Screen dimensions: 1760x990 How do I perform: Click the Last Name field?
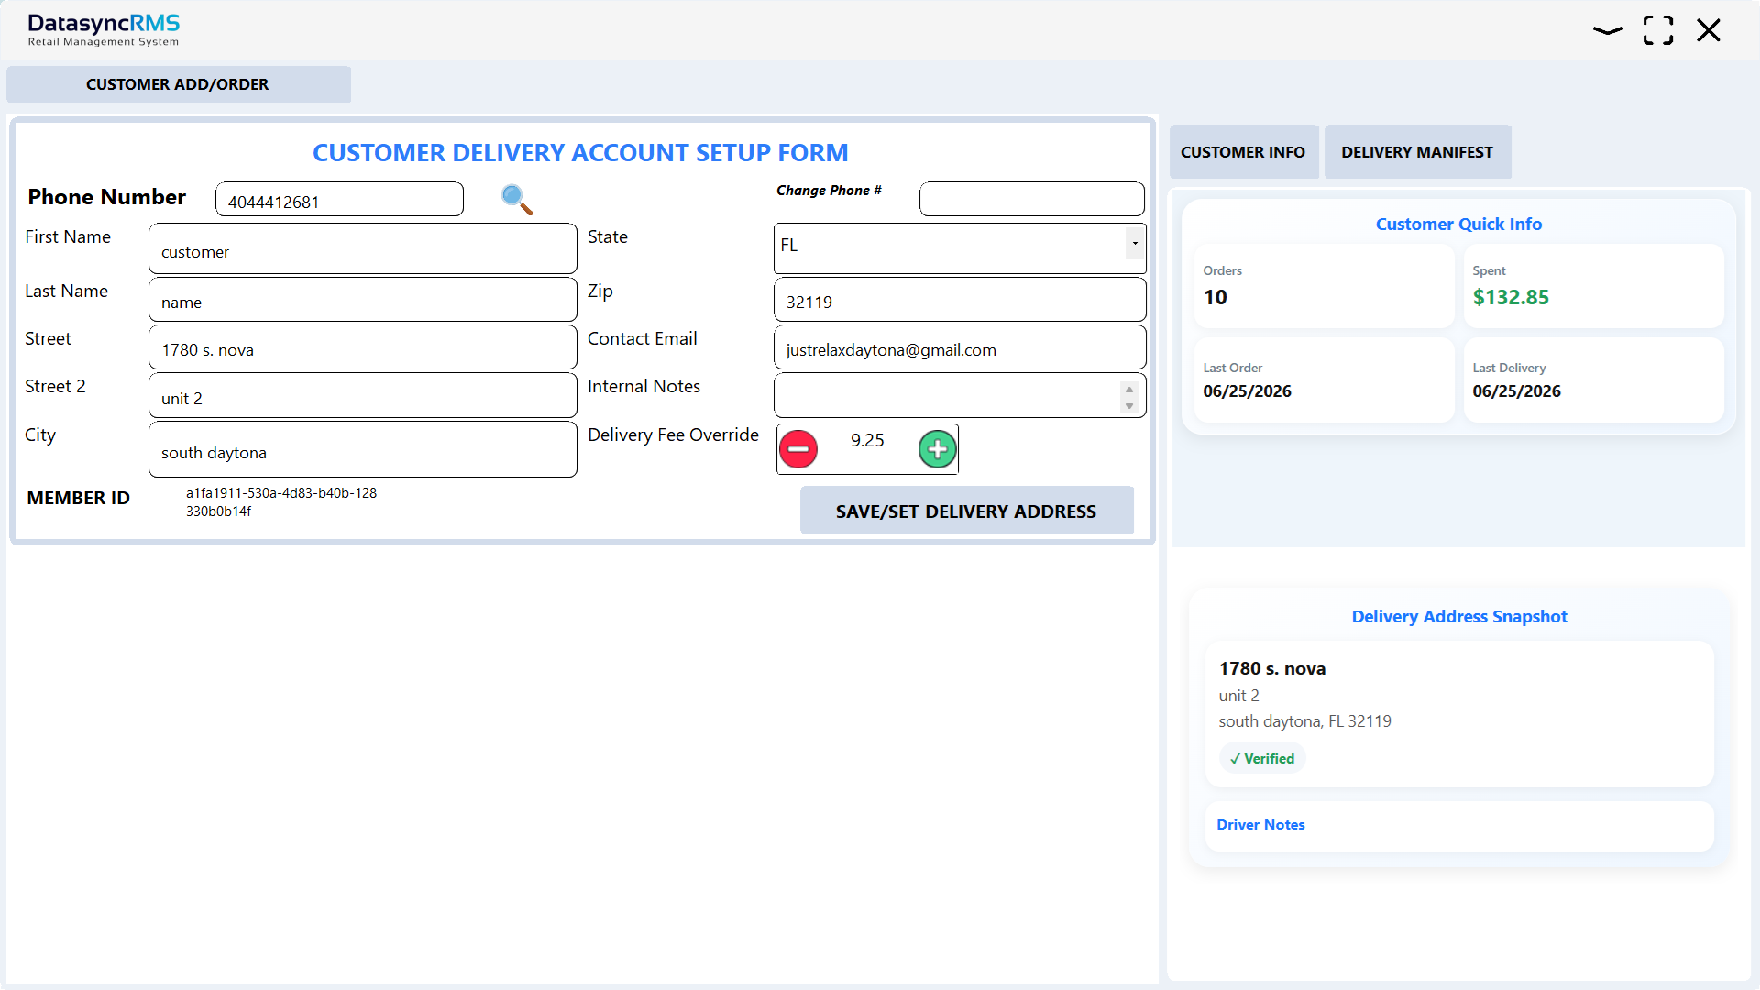click(362, 300)
